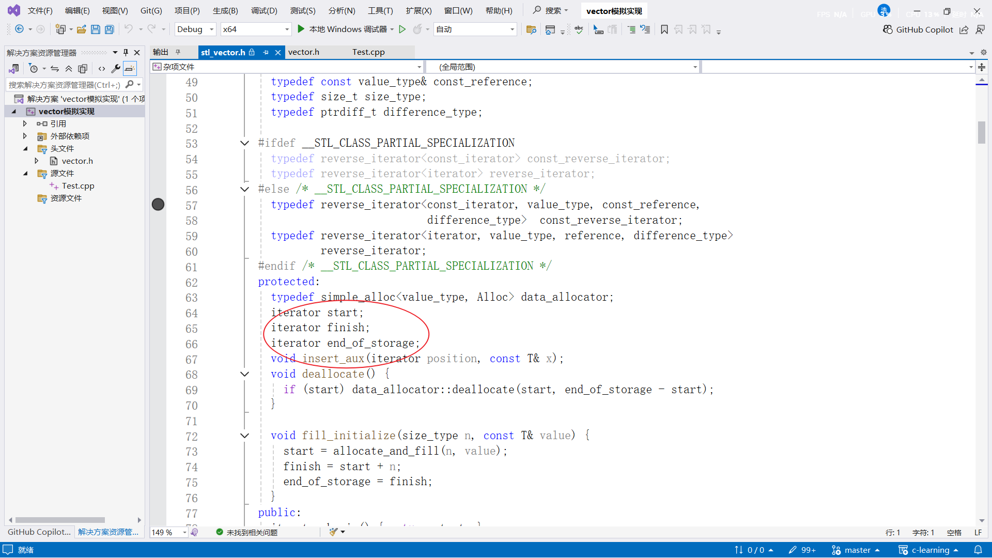Toggle the breakpoint on line 57

(x=158, y=205)
